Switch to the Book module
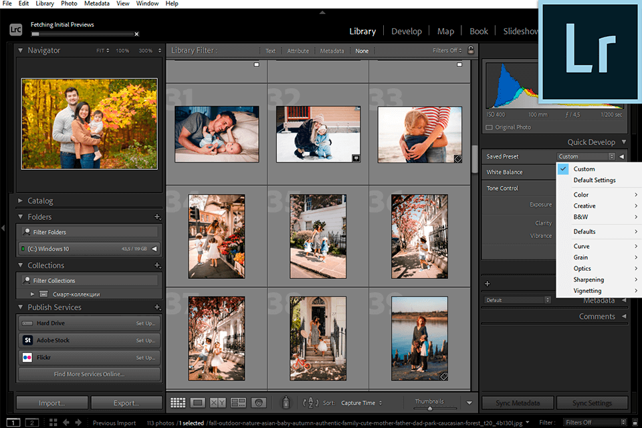 479,31
